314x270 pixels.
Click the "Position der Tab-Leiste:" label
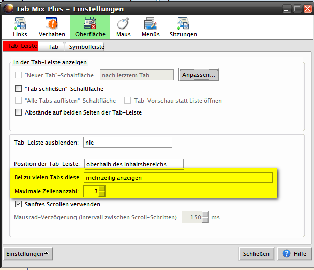(47, 164)
